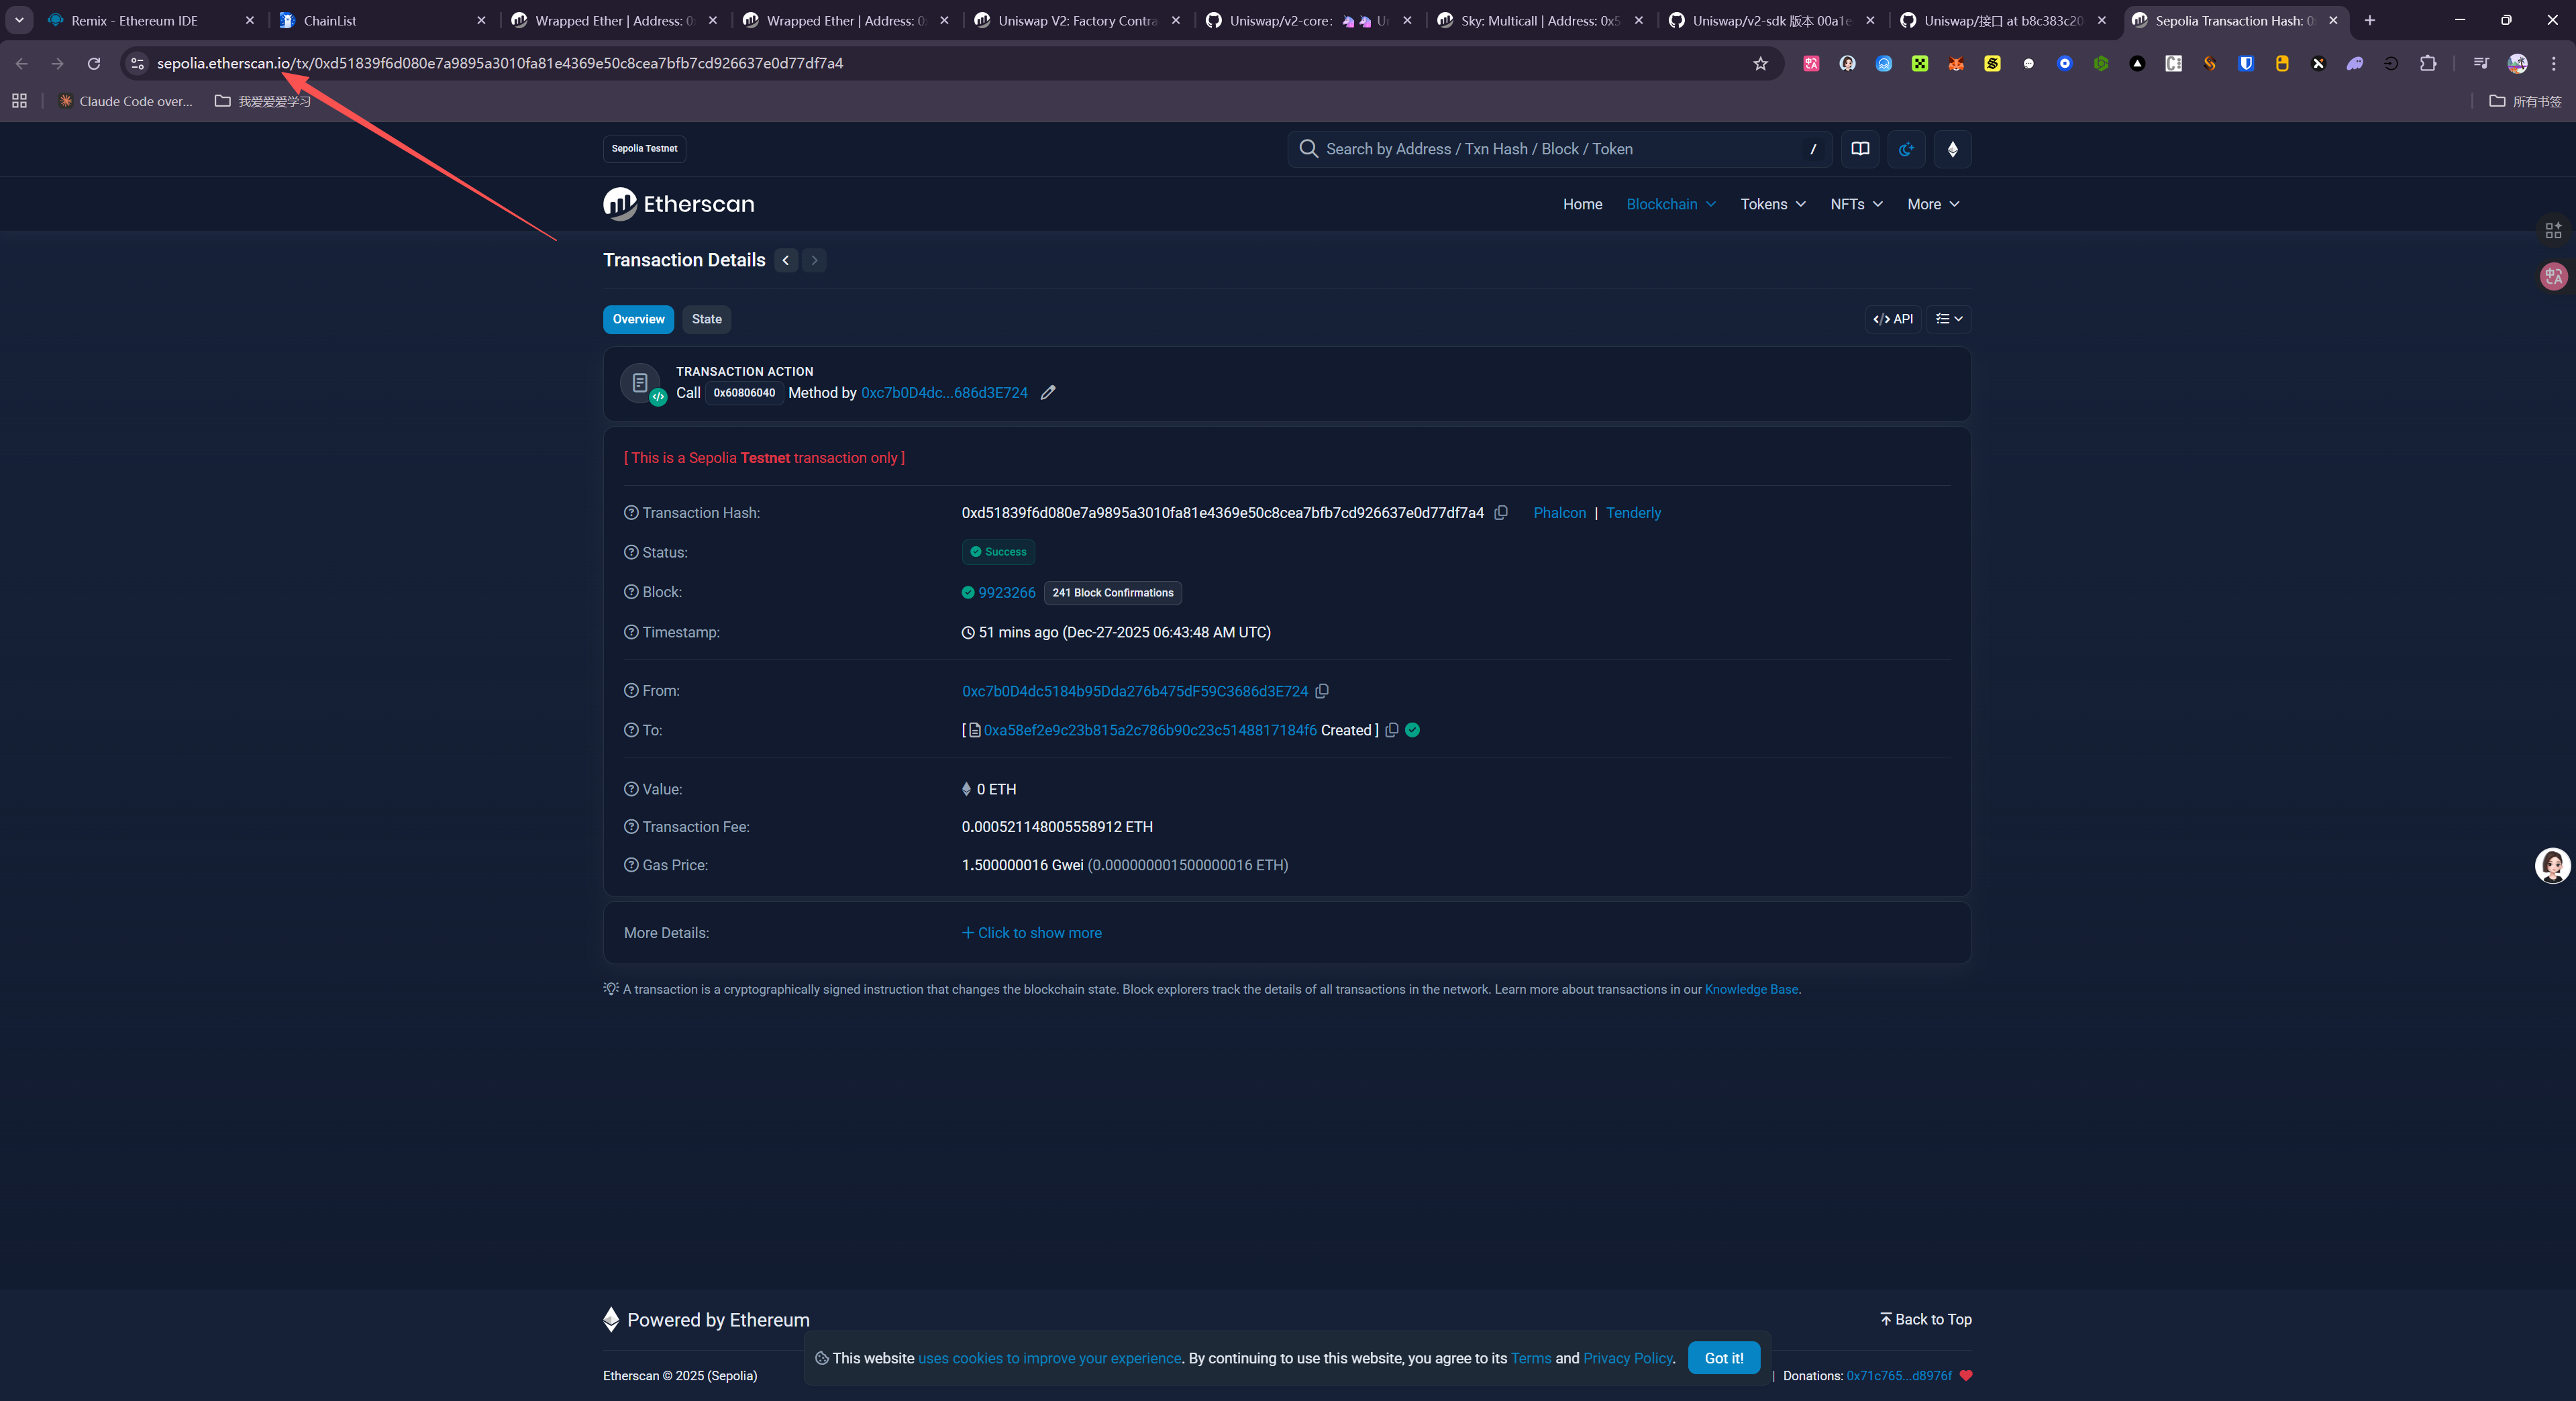Open the Tenderly link
This screenshot has width=2576, height=1401.
tap(1633, 513)
